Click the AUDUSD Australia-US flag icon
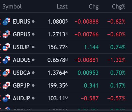 (x=6, y=60)
